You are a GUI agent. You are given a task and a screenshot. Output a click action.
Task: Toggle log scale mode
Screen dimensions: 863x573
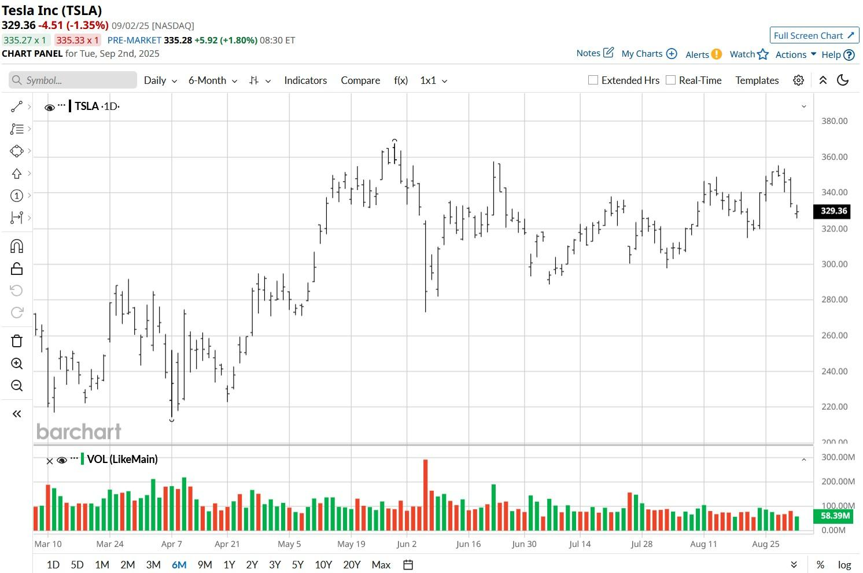844,564
